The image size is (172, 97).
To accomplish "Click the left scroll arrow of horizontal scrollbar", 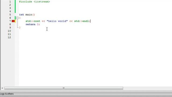I will point(2,88).
